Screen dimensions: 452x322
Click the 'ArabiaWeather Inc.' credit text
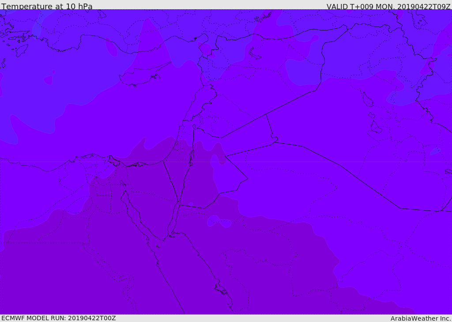421,318
